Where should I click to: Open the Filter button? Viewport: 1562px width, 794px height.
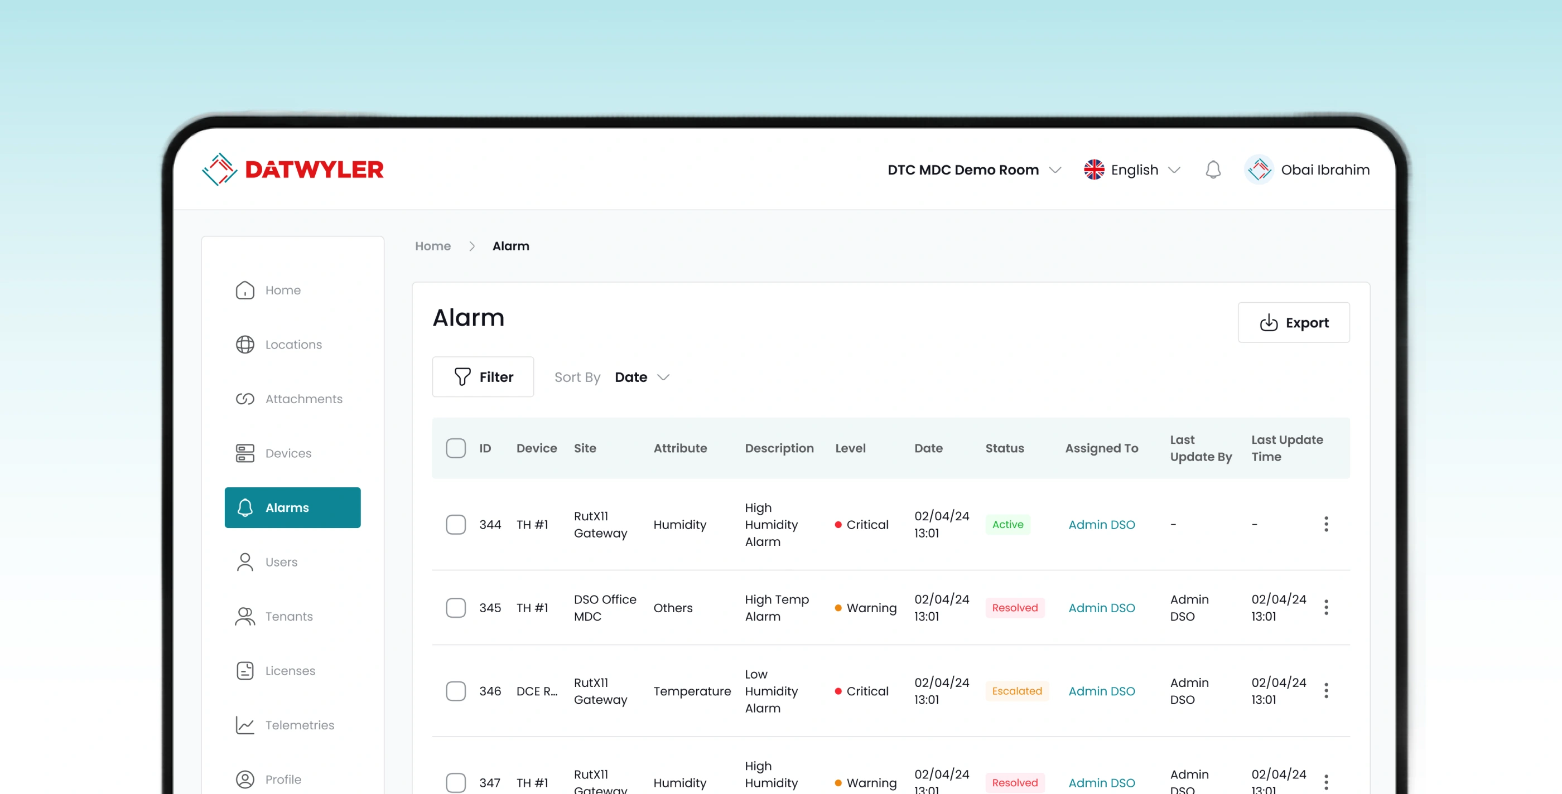pos(483,377)
